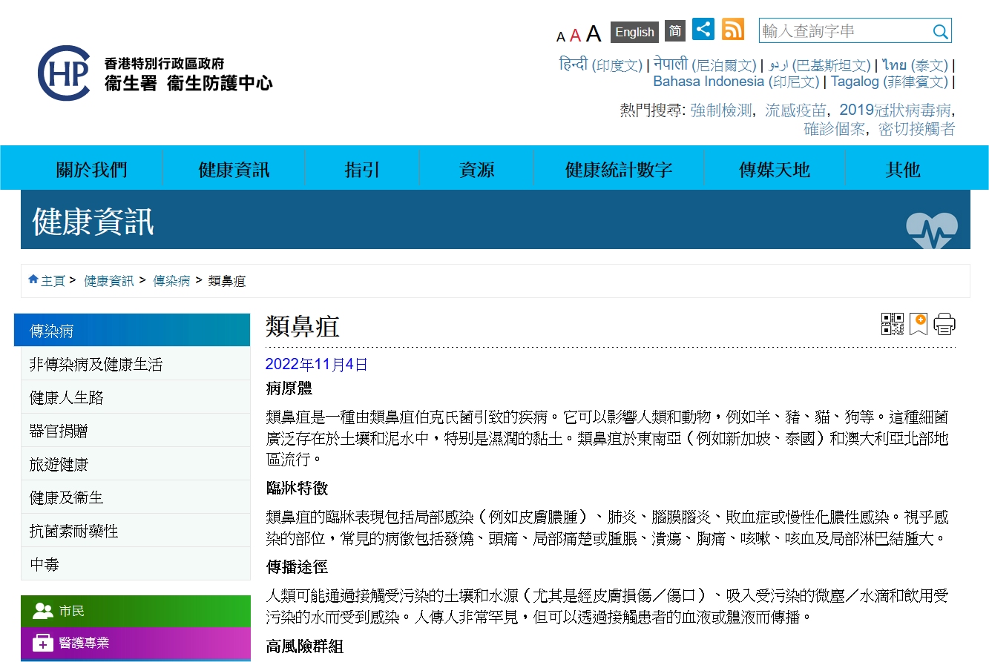This screenshot has height=662, width=989.
Task: Print the page using printer icon
Action: (x=944, y=324)
